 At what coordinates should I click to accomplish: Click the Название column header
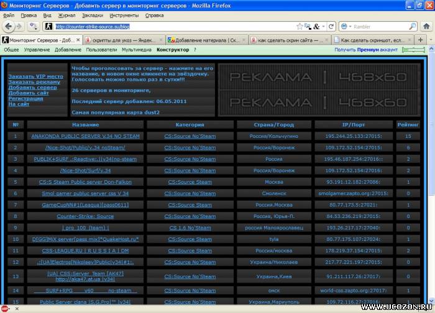coord(86,125)
